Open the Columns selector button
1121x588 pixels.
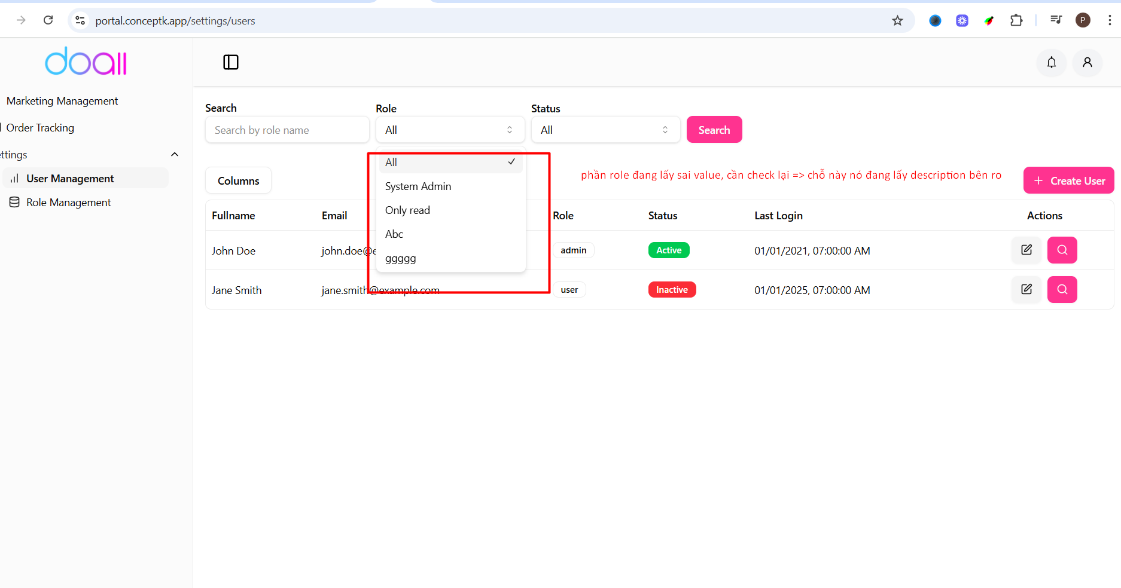238,180
